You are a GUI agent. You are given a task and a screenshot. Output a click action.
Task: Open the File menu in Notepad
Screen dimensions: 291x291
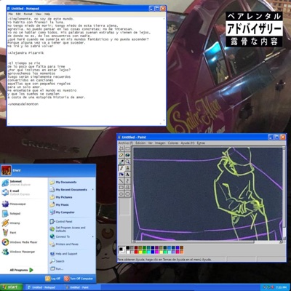11,14
